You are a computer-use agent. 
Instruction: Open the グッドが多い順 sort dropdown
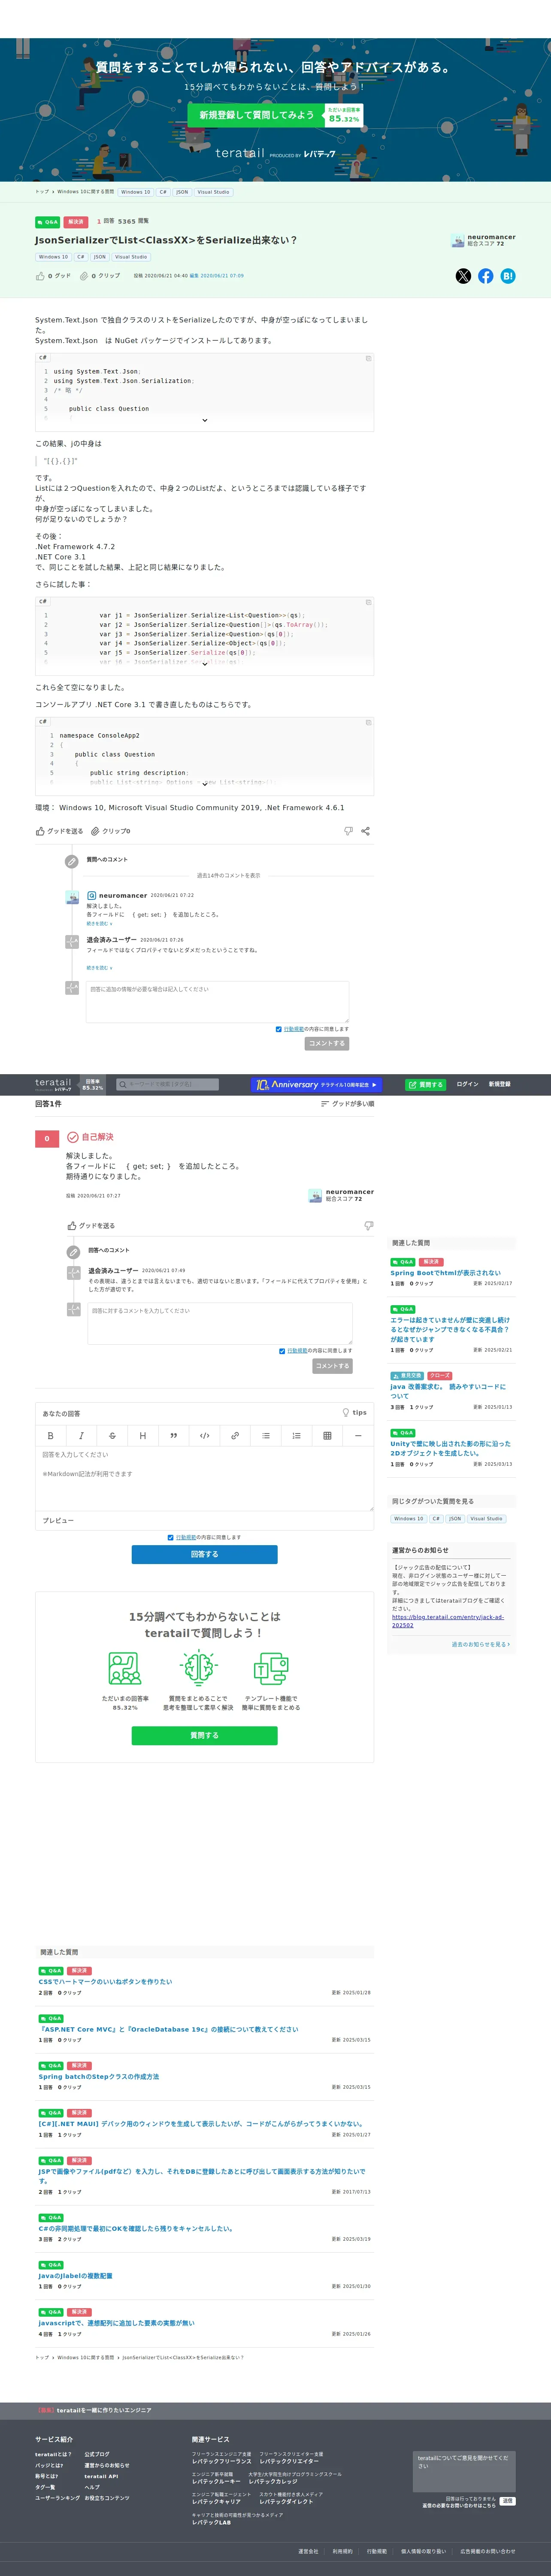(x=347, y=1104)
